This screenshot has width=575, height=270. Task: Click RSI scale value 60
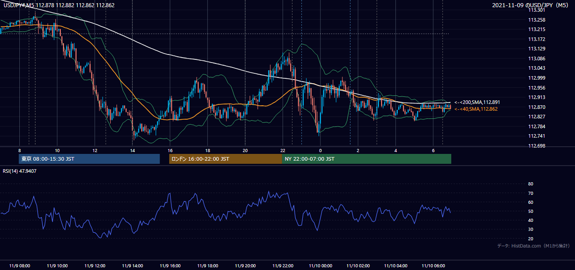point(530,202)
